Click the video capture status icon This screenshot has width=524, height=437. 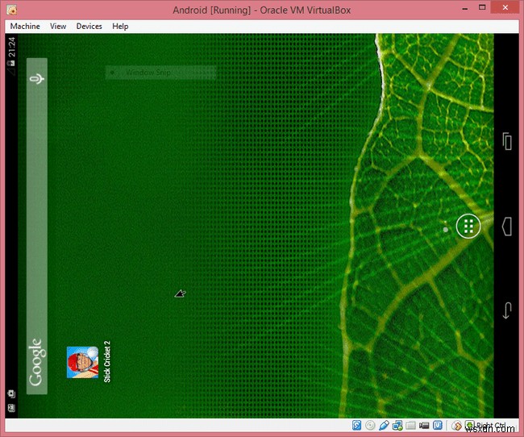coord(425,425)
